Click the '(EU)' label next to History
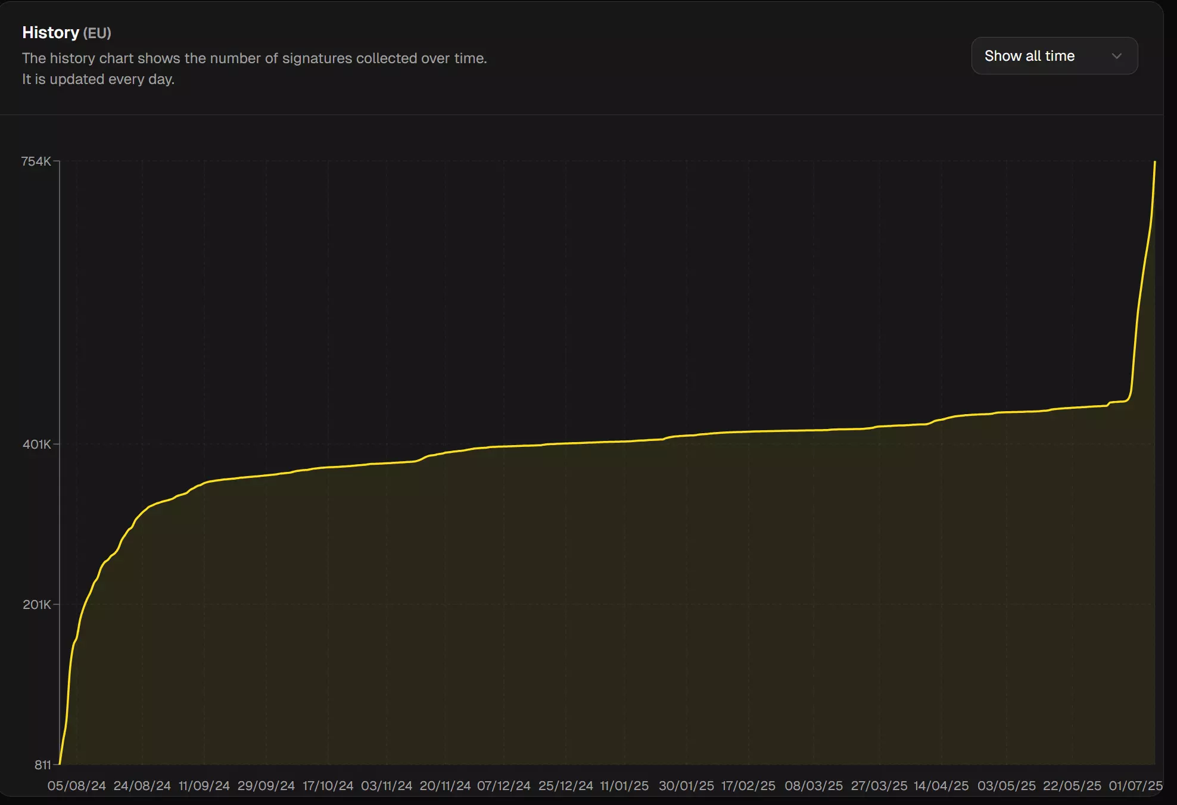This screenshot has height=805, width=1177. coord(97,33)
